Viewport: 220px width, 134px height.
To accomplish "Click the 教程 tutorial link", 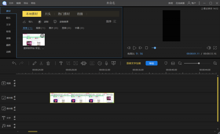I will coord(170,3).
